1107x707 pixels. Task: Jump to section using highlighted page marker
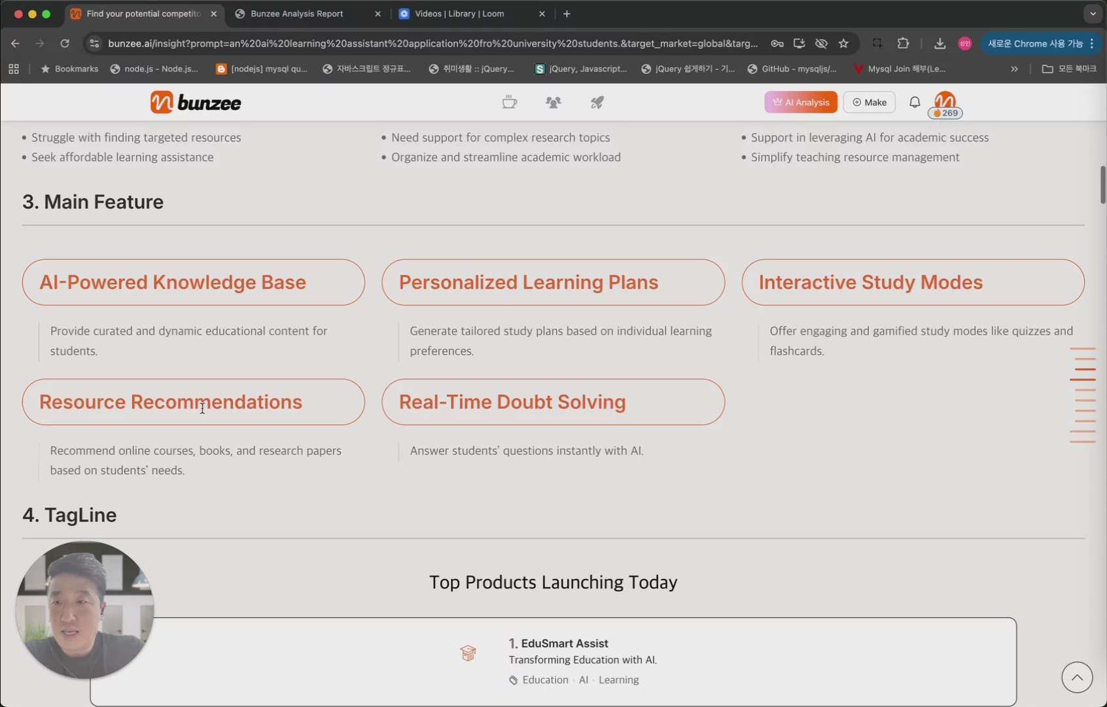click(1083, 379)
